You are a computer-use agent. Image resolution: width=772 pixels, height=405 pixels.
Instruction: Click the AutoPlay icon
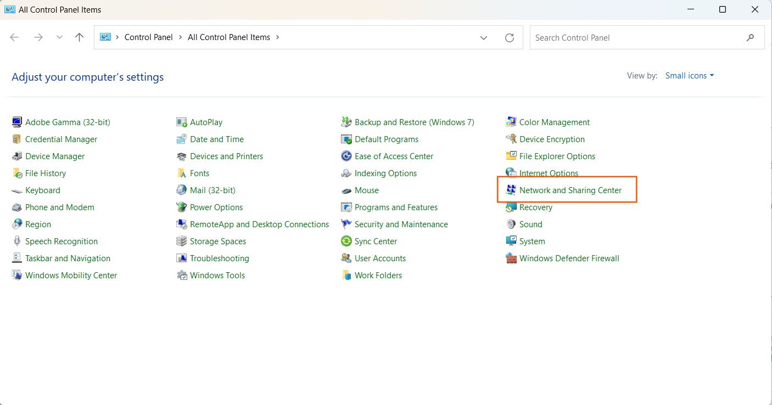coord(181,122)
